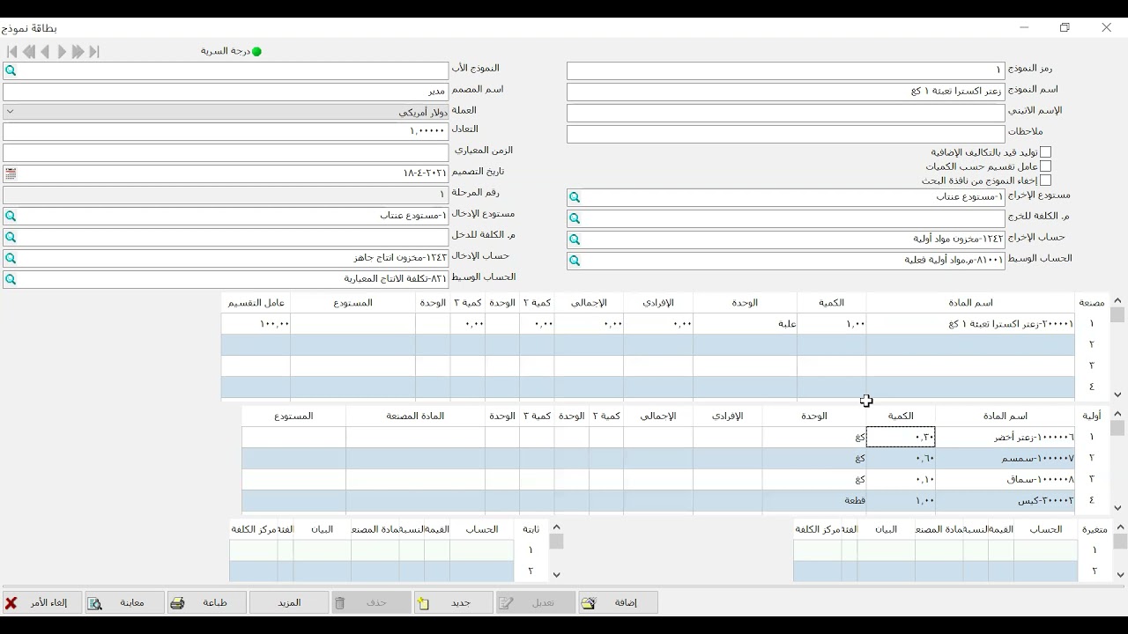Click quantity cell ٠,٣٠ for زعتر أخضر
The image size is (1128, 634).
click(x=901, y=437)
